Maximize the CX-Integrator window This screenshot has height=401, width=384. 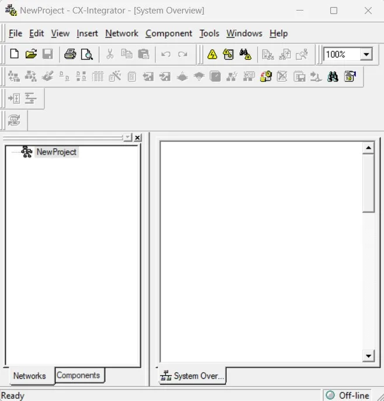[x=334, y=11]
